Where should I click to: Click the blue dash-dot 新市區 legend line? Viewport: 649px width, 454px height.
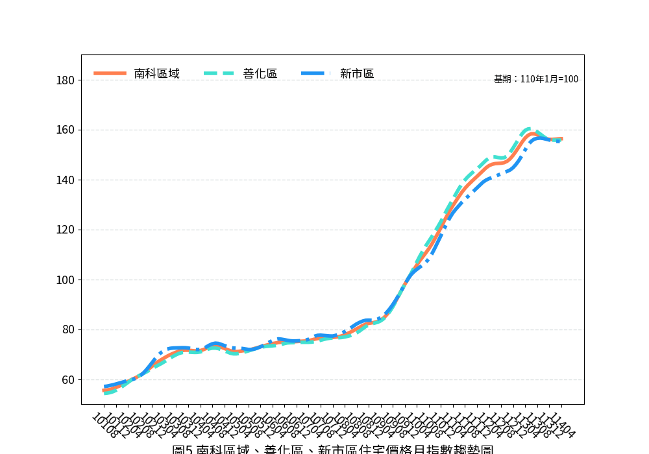pyautogui.click(x=316, y=73)
